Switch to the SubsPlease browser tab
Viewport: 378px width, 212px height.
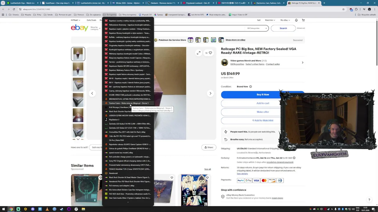[x=58, y=3]
